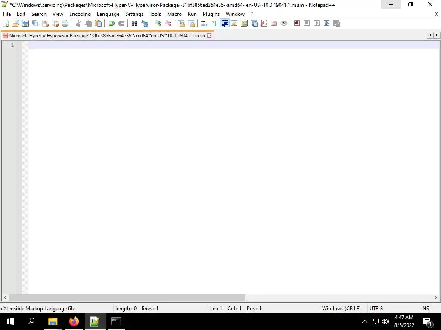Toggle INS insert mode in status bar
Viewport: 441px width, 330px height.
tap(425, 309)
